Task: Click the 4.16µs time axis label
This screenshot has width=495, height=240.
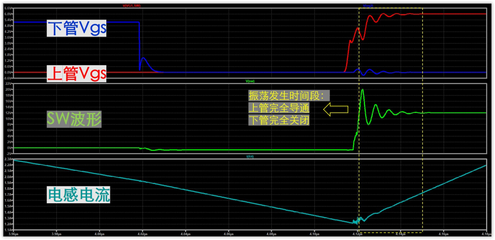Action: (443, 234)
